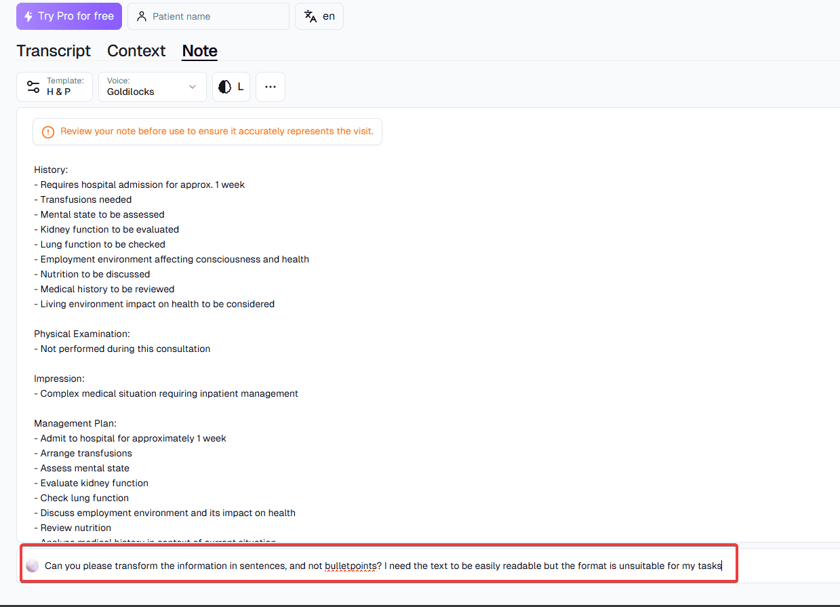Toggle the half-filled circle detail level icon

click(225, 87)
